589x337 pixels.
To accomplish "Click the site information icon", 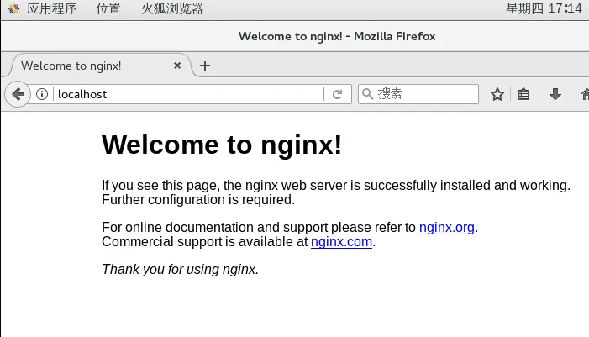I will pos(42,94).
